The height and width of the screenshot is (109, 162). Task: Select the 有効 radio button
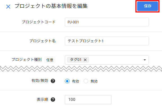(x=67, y=81)
